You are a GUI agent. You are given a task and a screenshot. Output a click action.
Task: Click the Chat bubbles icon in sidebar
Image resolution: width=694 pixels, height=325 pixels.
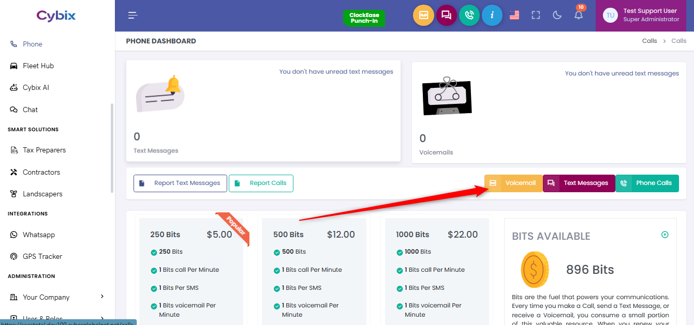(14, 110)
